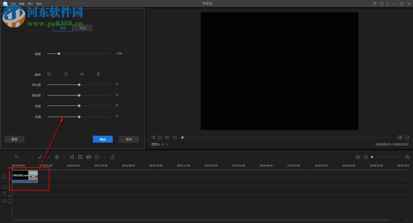Click the 重置 (Reset) button
Image resolution: width=413 pixels, height=223 pixels.
(x=14, y=139)
